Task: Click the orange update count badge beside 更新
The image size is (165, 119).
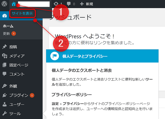Action: [14, 34]
